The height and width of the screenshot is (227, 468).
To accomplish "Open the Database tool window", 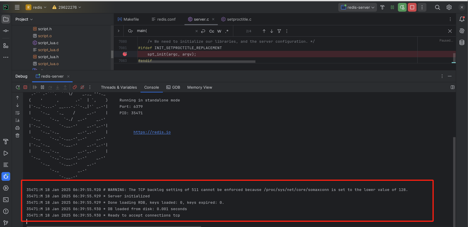I will click(462, 42).
